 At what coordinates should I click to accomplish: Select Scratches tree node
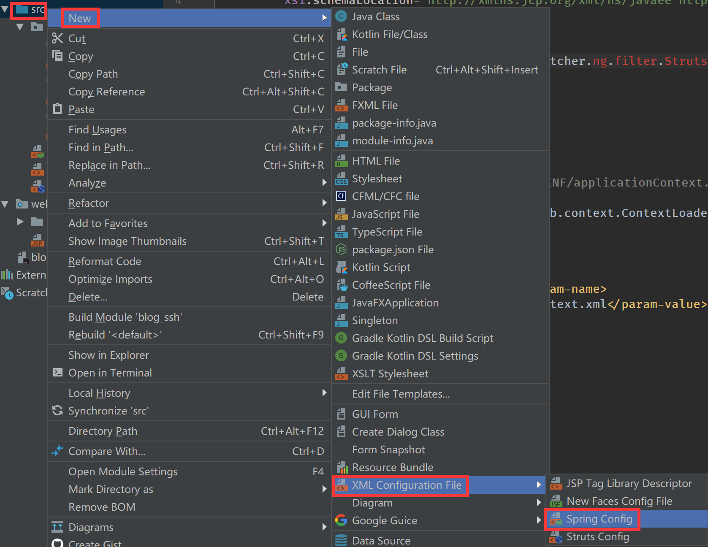24,292
